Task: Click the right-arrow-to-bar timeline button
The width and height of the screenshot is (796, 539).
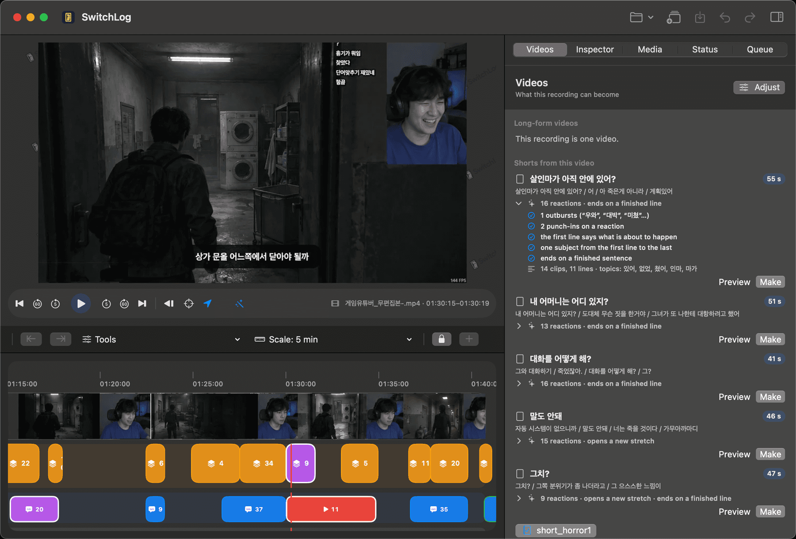Action: [61, 339]
